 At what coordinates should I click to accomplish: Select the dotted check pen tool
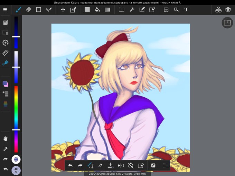49,10
